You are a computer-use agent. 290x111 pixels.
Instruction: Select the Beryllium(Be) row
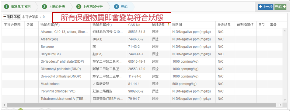(x=142, y=54)
